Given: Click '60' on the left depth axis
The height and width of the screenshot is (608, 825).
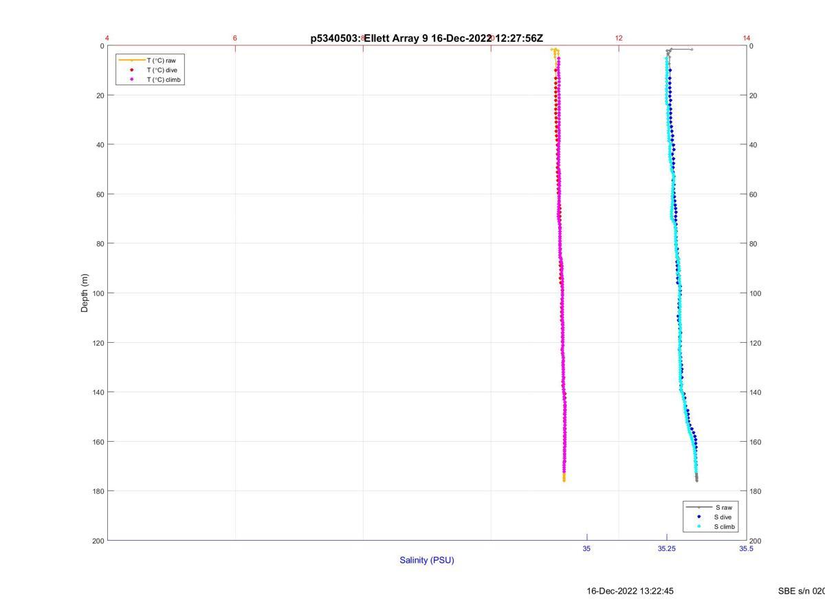Looking at the screenshot, I should [x=100, y=194].
